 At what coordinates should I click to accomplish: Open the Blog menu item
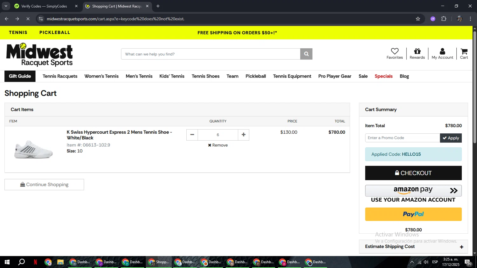pos(404,76)
